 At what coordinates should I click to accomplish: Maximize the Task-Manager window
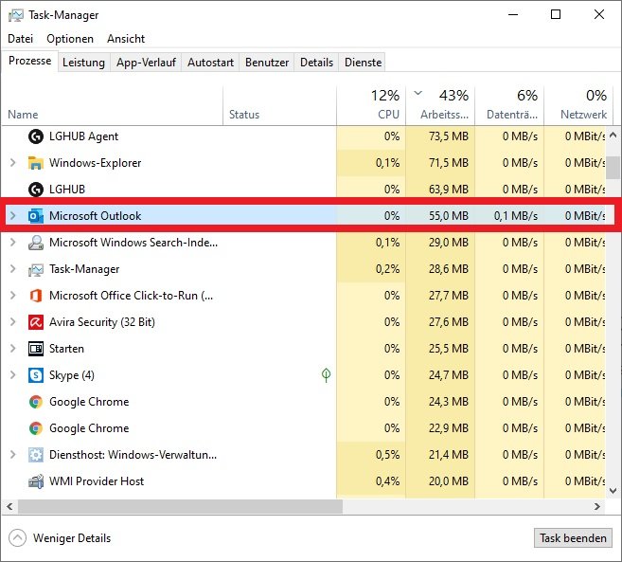click(x=556, y=15)
